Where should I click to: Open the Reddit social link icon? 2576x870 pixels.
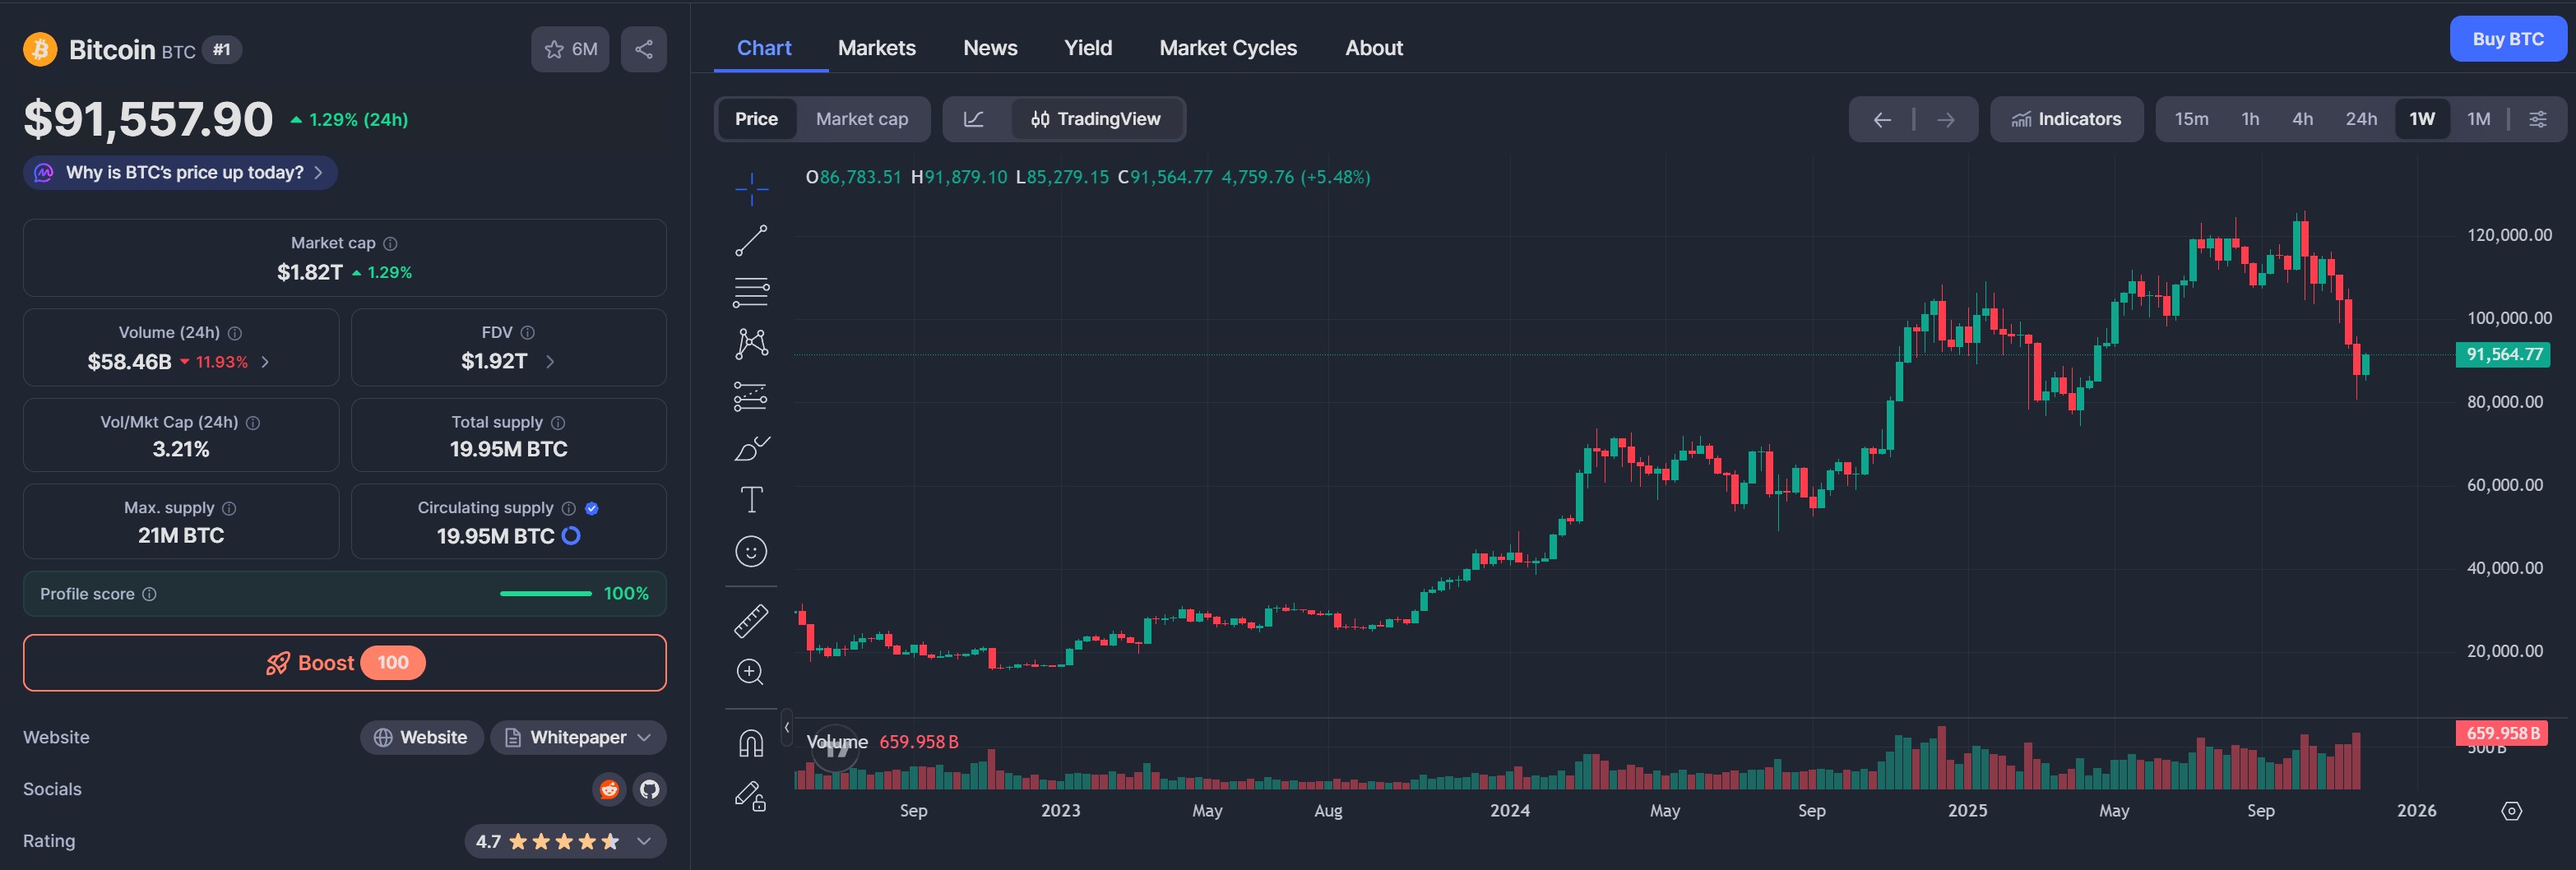pyautogui.click(x=609, y=789)
